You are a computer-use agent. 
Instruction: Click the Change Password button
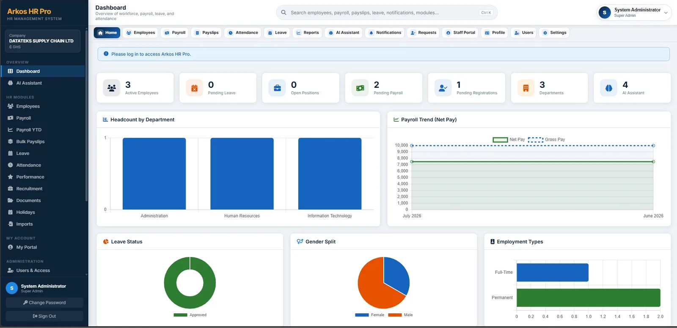(44, 303)
